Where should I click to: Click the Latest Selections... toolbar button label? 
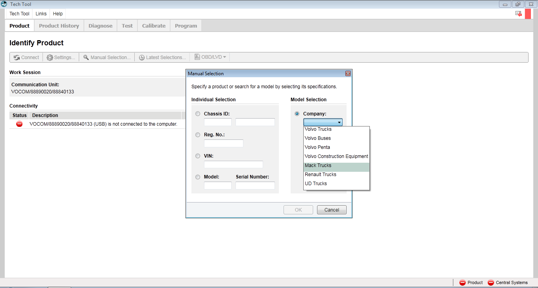(166, 58)
